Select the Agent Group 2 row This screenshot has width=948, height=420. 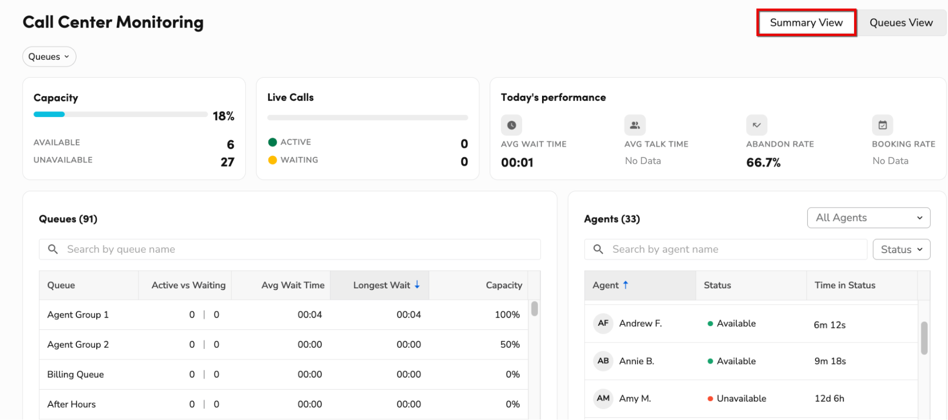point(284,345)
